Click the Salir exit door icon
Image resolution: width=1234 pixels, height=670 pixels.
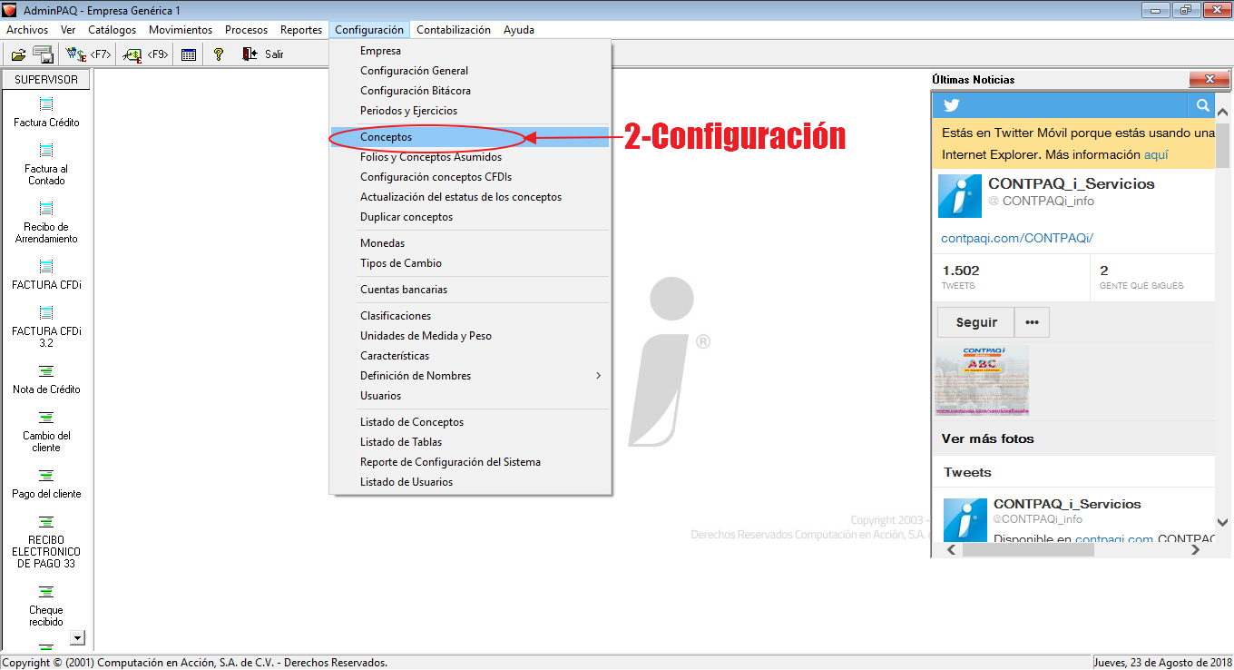[x=250, y=54]
